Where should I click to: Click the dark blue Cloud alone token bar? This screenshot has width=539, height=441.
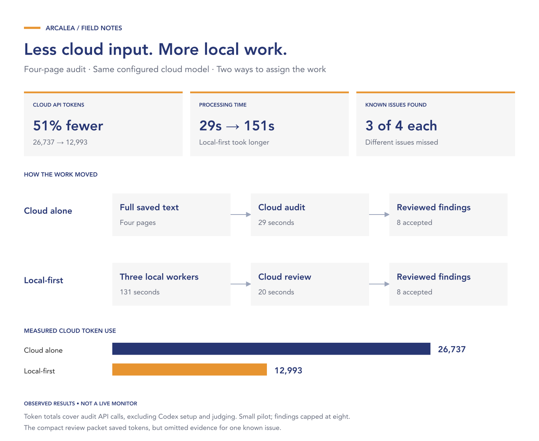[x=271, y=349]
